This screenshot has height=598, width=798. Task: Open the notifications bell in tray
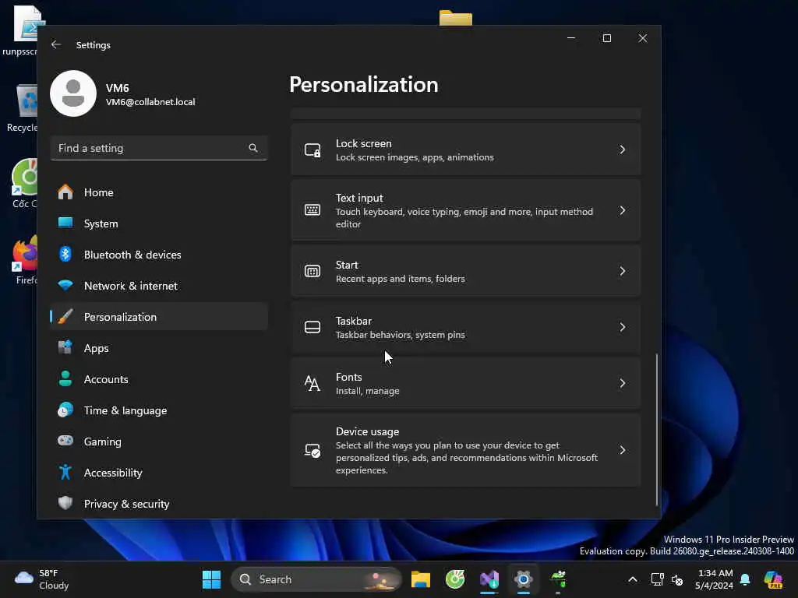[x=745, y=579]
